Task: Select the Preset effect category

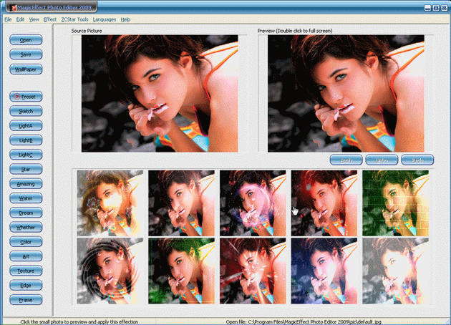Action: [x=25, y=96]
